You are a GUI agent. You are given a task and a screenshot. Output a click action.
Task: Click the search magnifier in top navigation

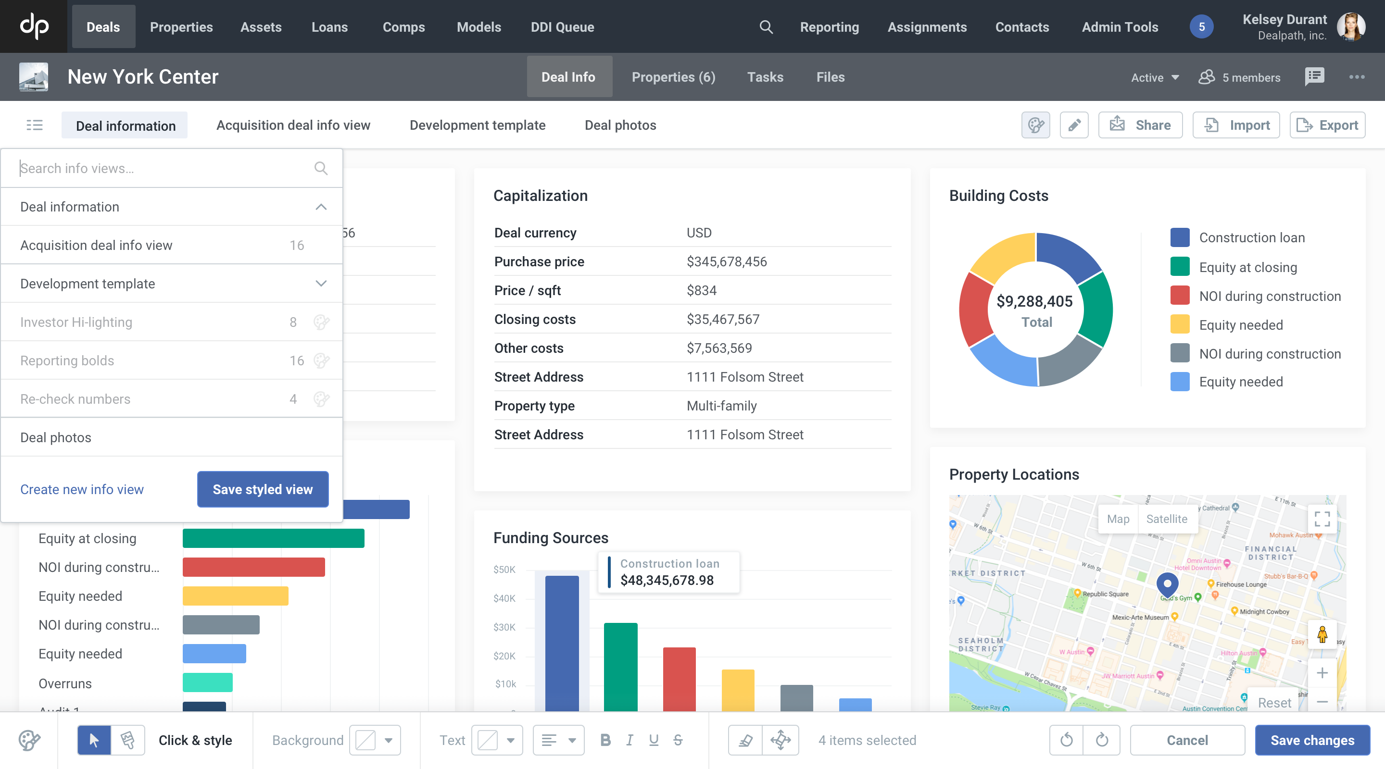[766, 27]
